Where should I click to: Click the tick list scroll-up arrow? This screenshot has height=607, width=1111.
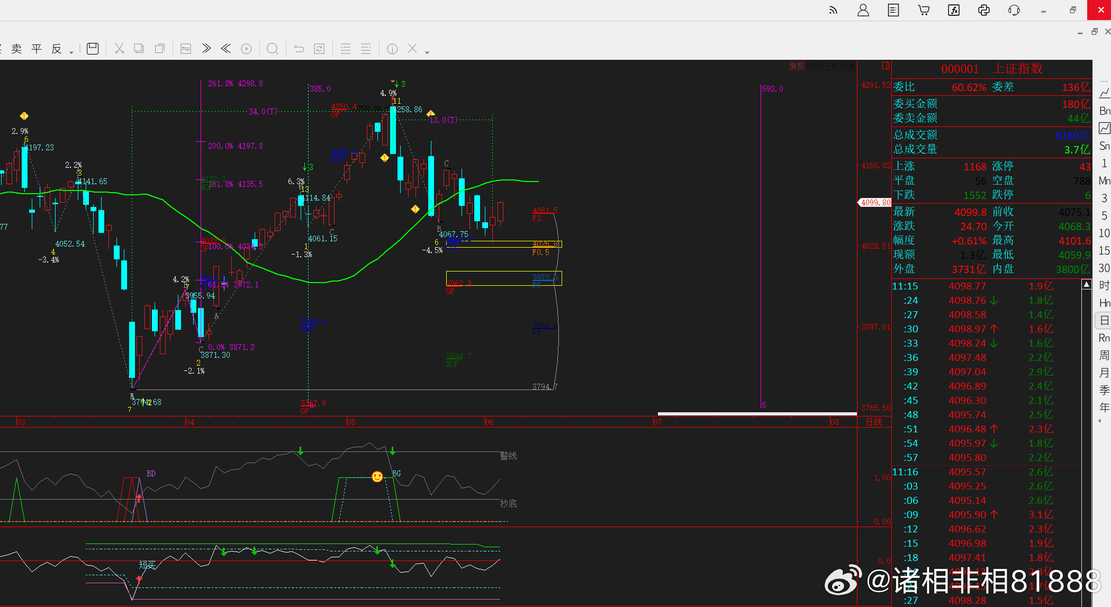[1086, 285]
